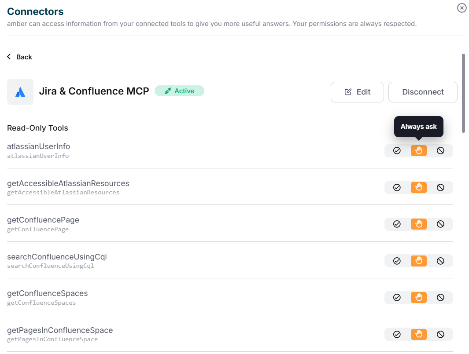Allow getConfluencePage with the checkmark icon
The height and width of the screenshot is (354, 469).
coord(397,224)
